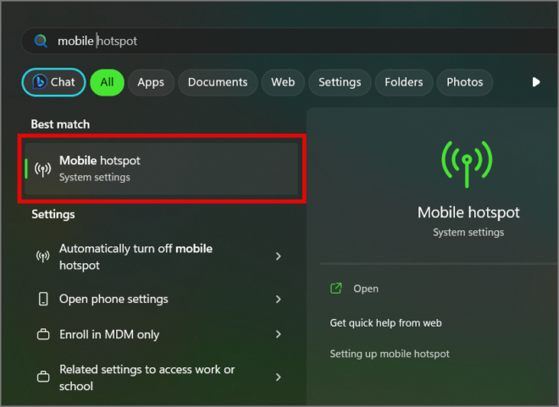
Task: Click the phone icon beside Open phone settings
Action: coord(43,299)
